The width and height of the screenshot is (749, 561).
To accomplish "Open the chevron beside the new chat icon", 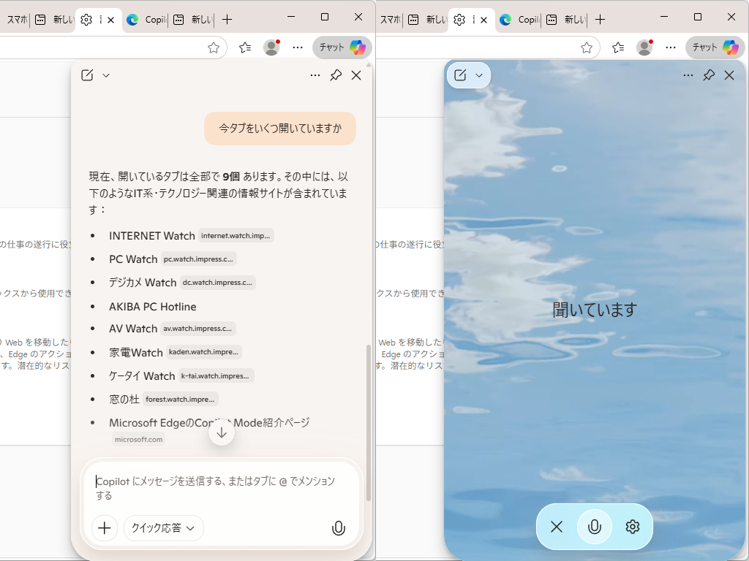I will pos(106,75).
